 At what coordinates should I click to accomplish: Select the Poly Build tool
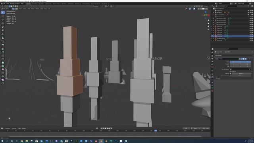(x=3, y=63)
